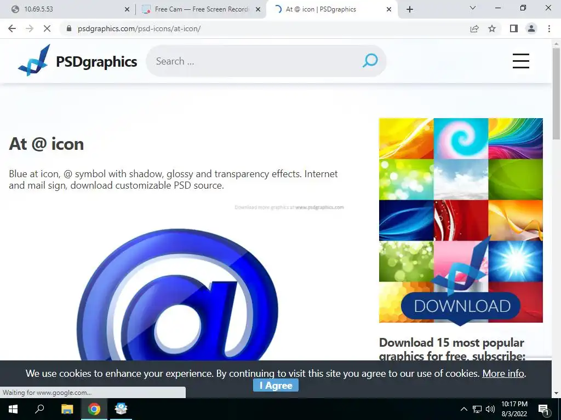Close the PSDgraphics tab
Image resolution: width=561 pixels, height=420 pixels.
click(389, 10)
